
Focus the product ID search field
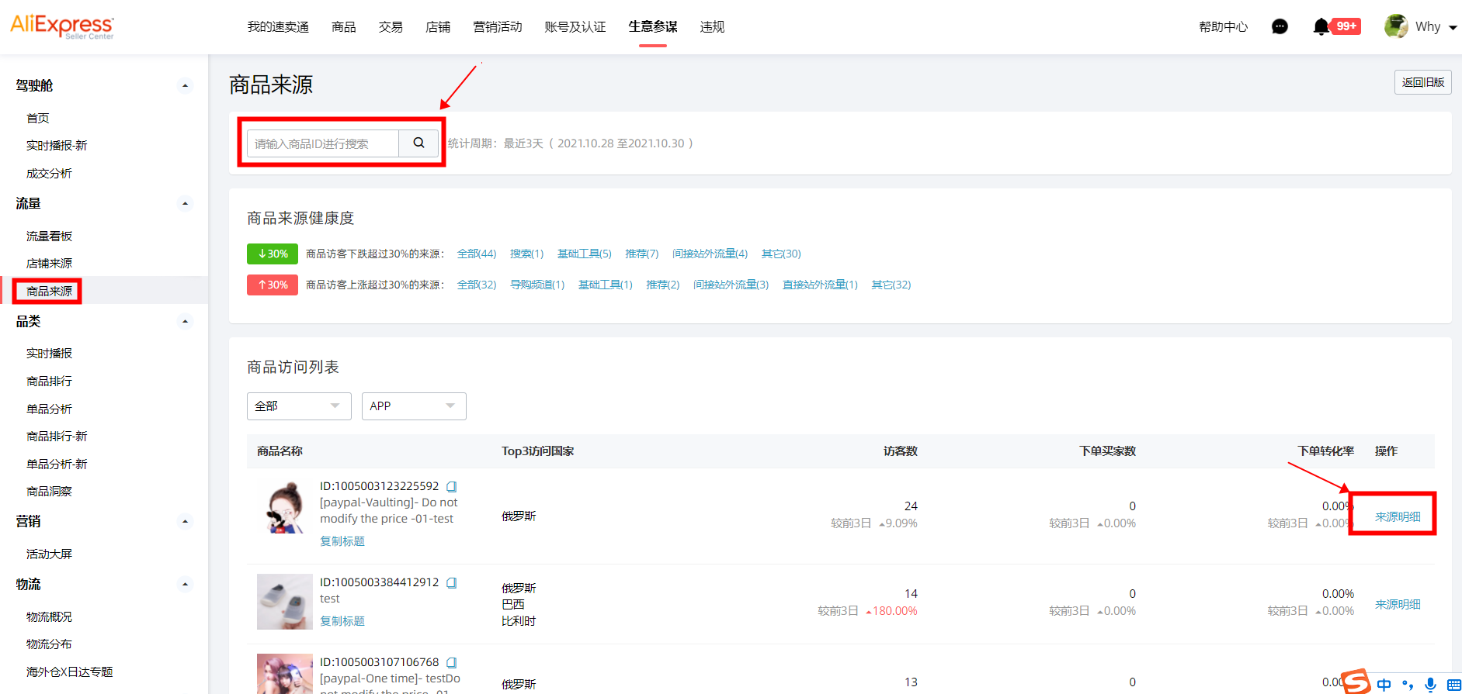tap(323, 143)
